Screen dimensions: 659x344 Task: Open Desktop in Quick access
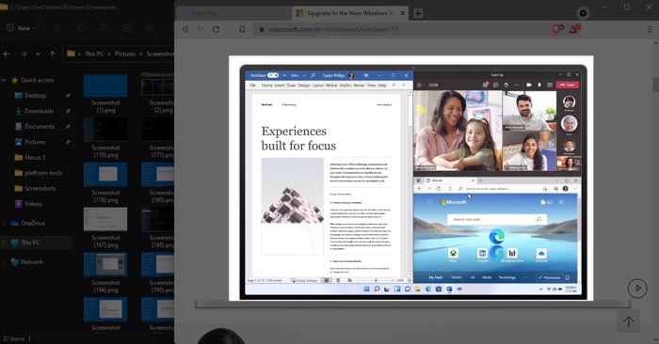tap(36, 95)
